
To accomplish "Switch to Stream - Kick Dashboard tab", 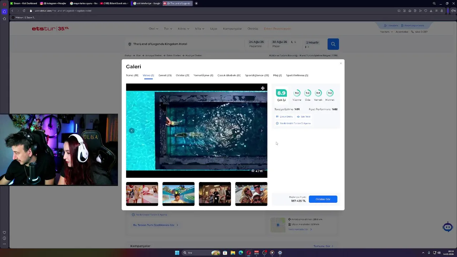I will tap(23, 3).
